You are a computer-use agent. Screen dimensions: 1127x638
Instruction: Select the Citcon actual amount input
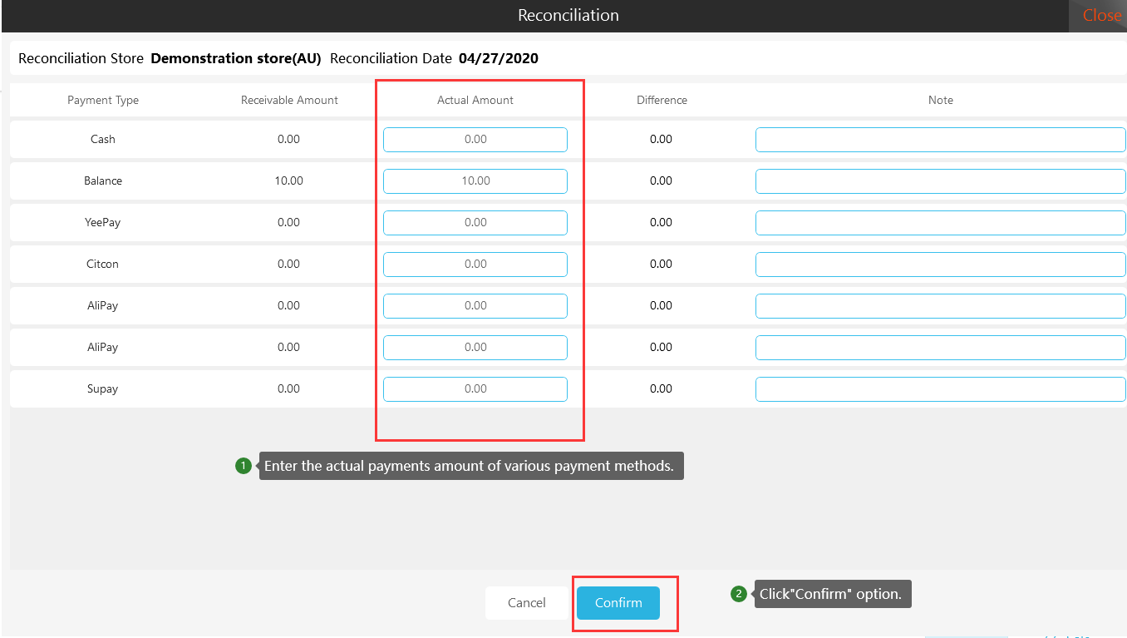pyautogui.click(x=475, y=265)
